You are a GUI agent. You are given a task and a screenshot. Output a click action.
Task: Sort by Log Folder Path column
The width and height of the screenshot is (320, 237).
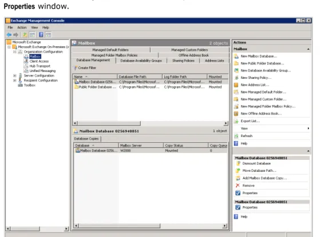click(x=185, y=77)
